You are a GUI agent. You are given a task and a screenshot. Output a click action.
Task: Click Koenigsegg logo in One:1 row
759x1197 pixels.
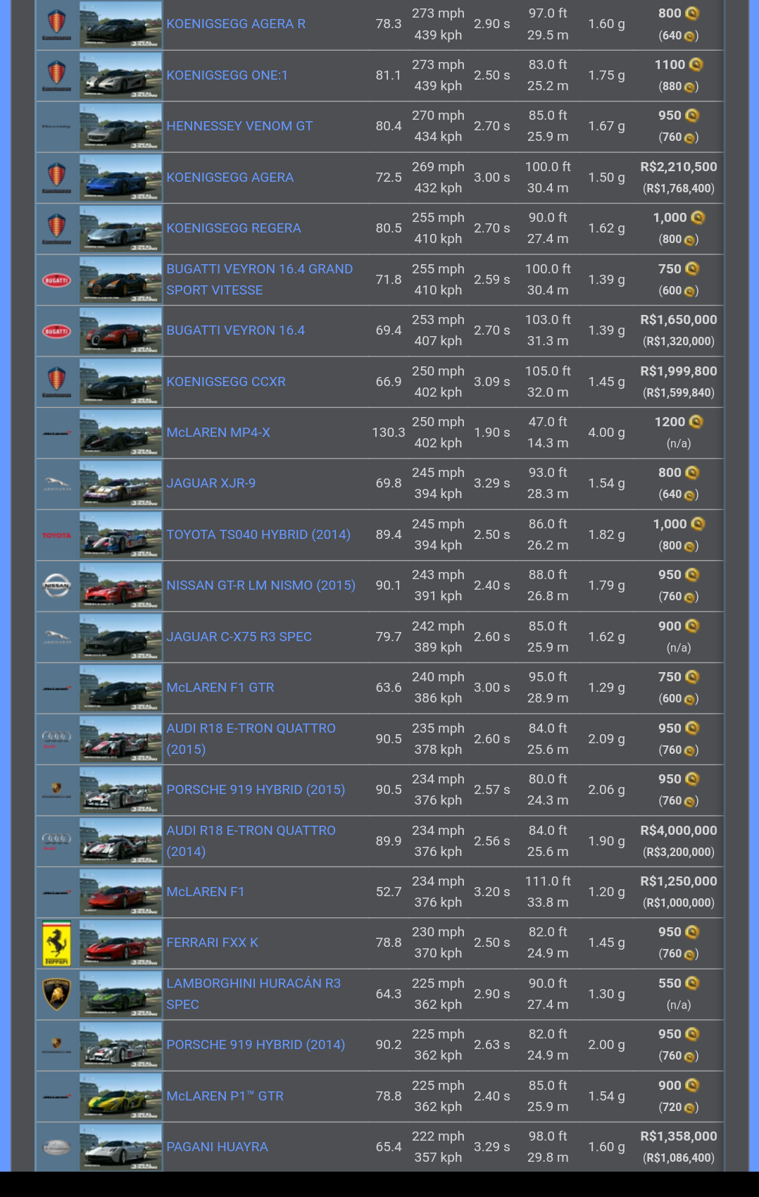pyautogui.click(x=57, y=75)
